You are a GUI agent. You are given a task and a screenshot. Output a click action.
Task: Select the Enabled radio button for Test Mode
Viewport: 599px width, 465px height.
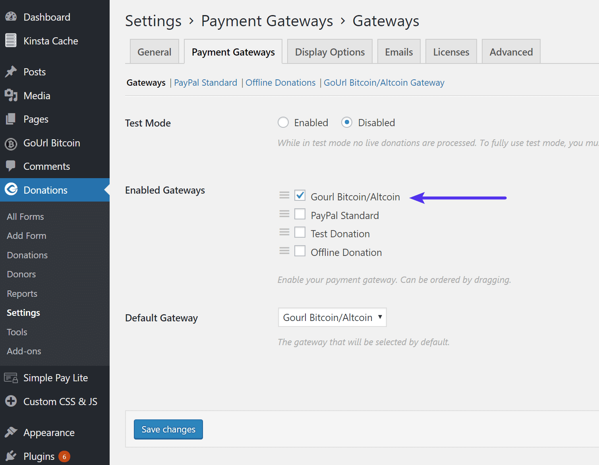[283, 122]
